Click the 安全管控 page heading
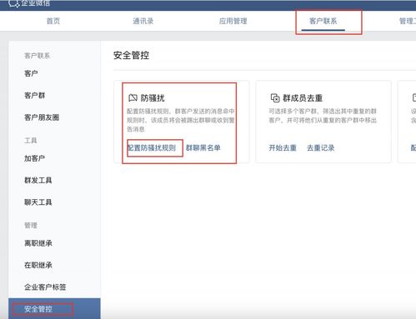416x319 pixels. coord(131,56)
